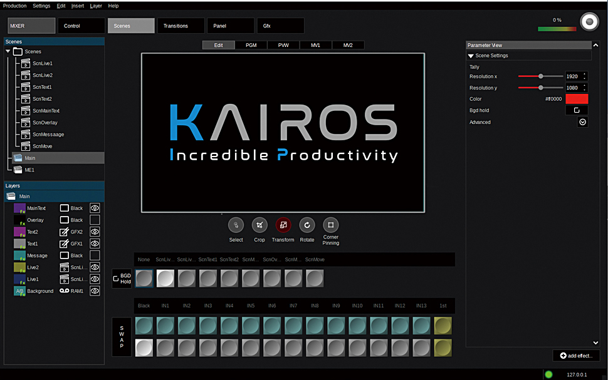Open the Settings menu
This screenshot has width=608, height=380.
[41, 6]
